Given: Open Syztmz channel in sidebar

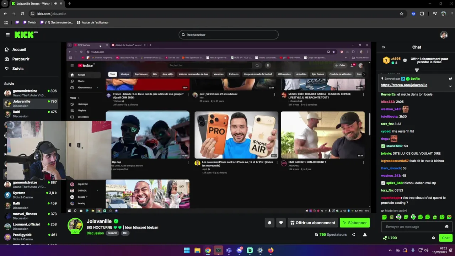Looking at the screenshot, I should (x=30, y=195).
